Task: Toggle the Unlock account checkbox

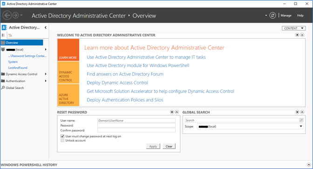Action: [62, 141]
